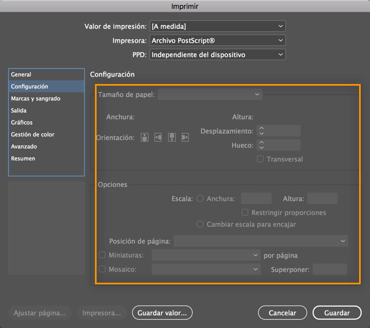The width and height of the screenshot is (370, 328).
Task: Open the Posición de página dropdown
Action: tap(261, 241)
